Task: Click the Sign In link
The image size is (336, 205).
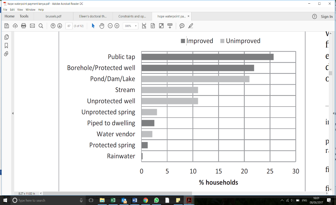Action: click(x=327, y=17)
